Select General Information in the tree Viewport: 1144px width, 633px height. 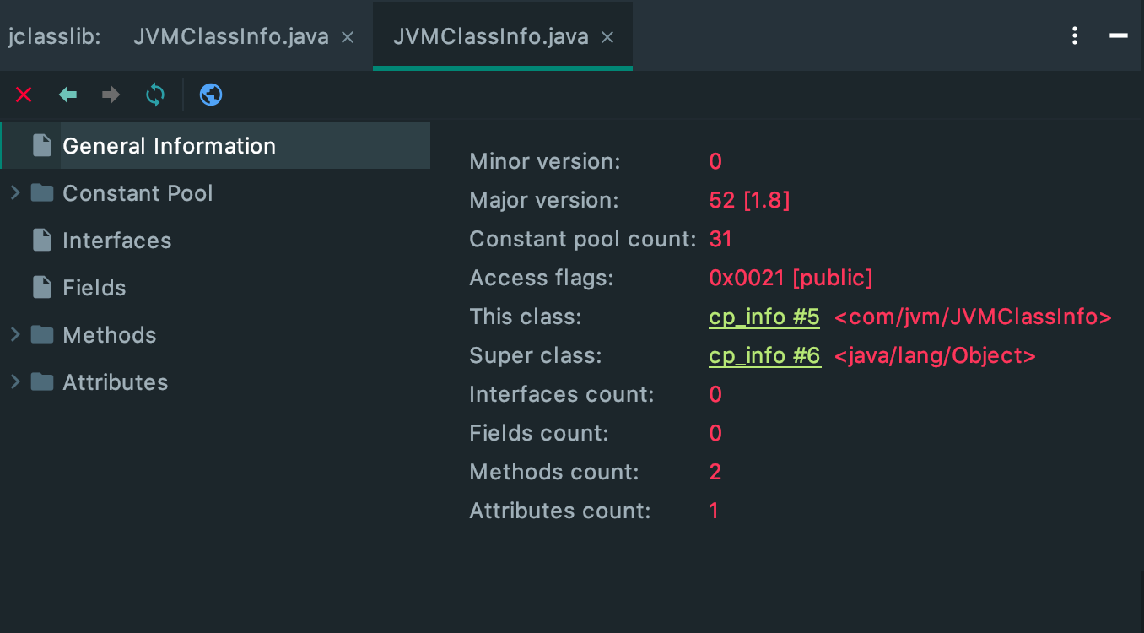pyautogui.click(x=169, y=146)
